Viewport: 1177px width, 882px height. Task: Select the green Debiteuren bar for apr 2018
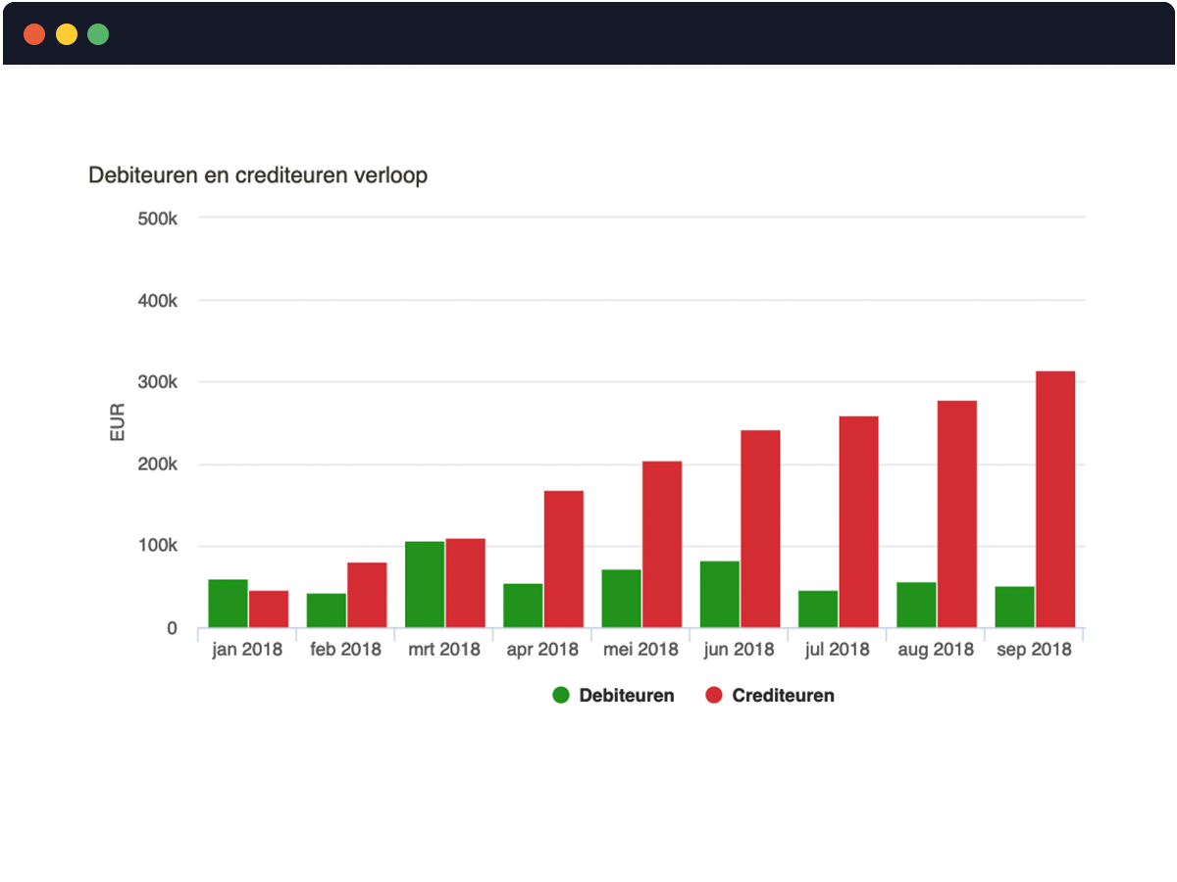pos(523,606)
